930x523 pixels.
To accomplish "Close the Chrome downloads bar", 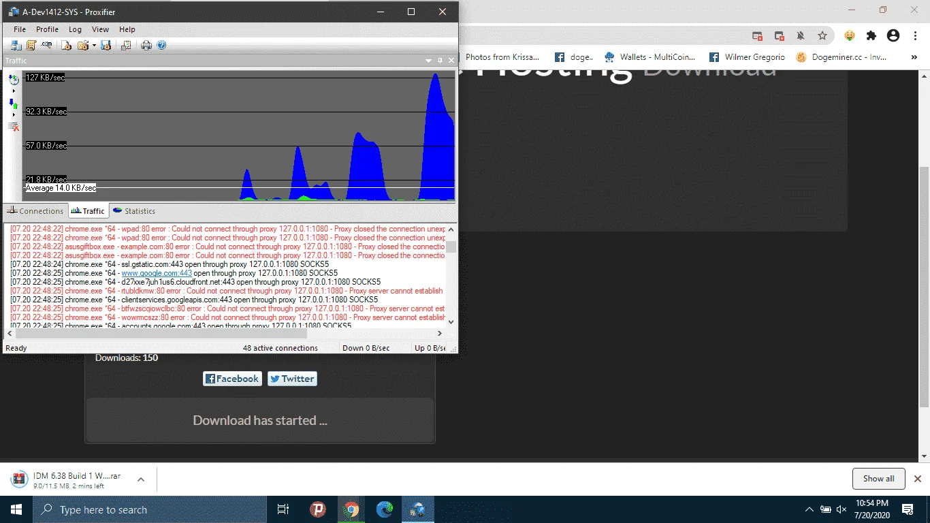I will [918, 479].
